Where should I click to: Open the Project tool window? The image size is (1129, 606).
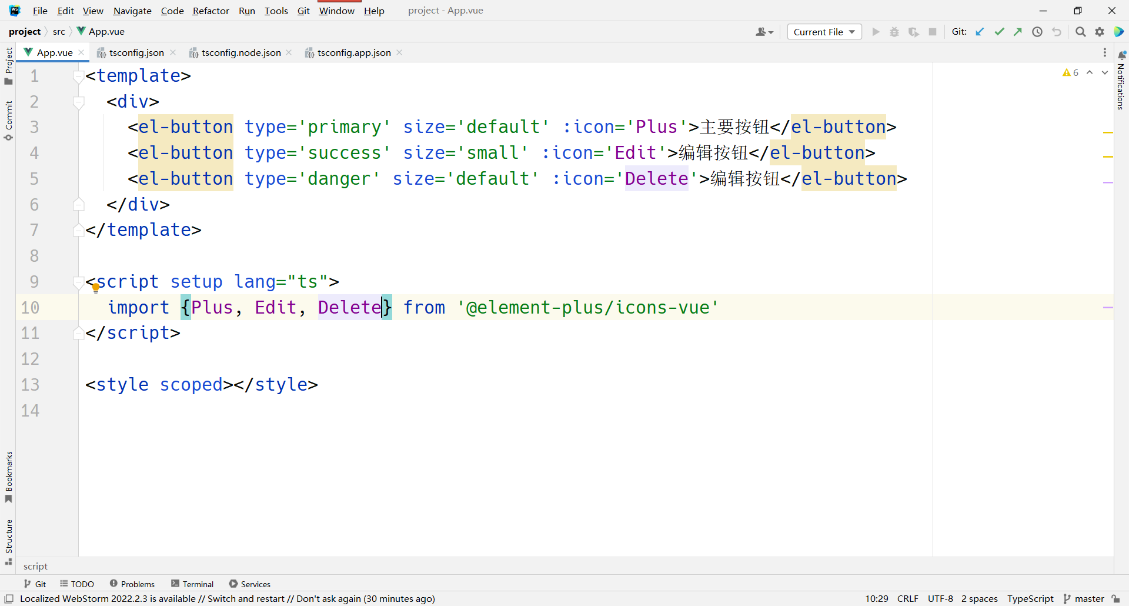[x=8, y=66]
